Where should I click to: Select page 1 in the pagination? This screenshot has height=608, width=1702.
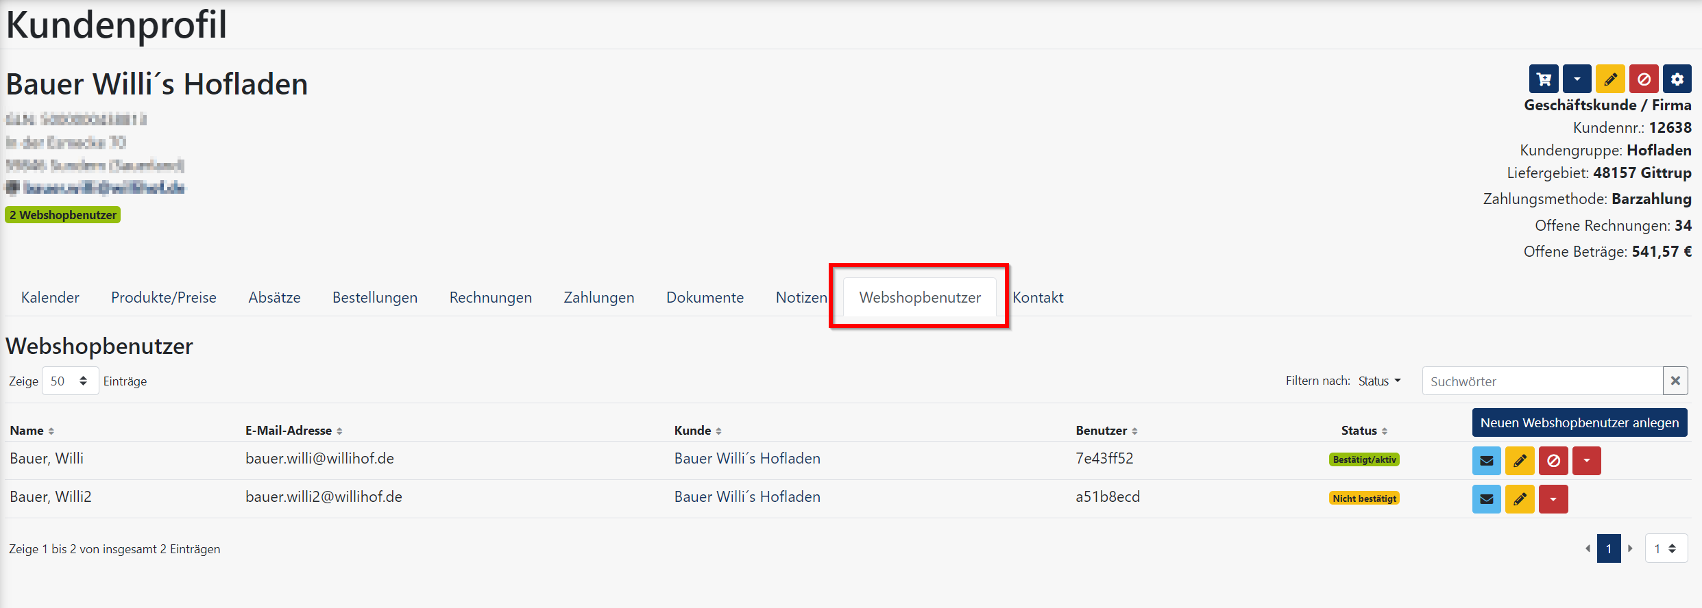click(x=1609, y=548)
